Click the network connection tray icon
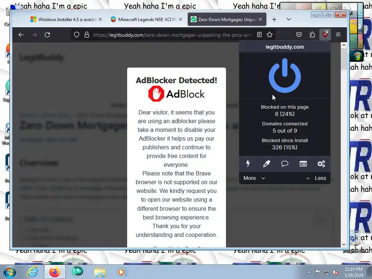This screenshot has height=279, width=372. point(327,272)
